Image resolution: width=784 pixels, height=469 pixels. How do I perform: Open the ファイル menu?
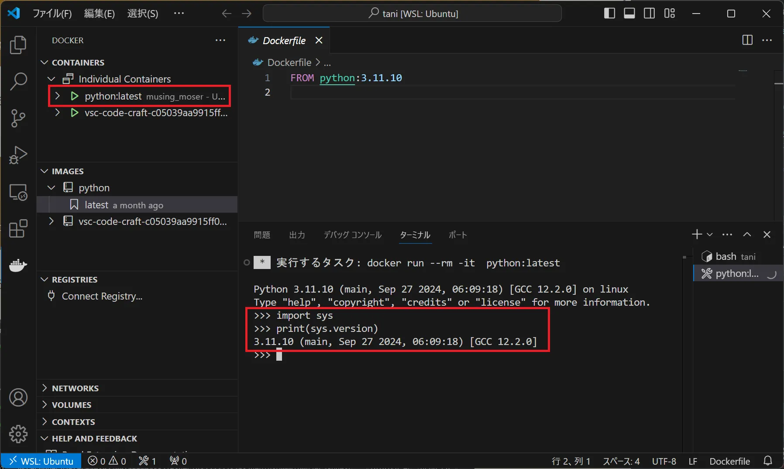[52, 13]
